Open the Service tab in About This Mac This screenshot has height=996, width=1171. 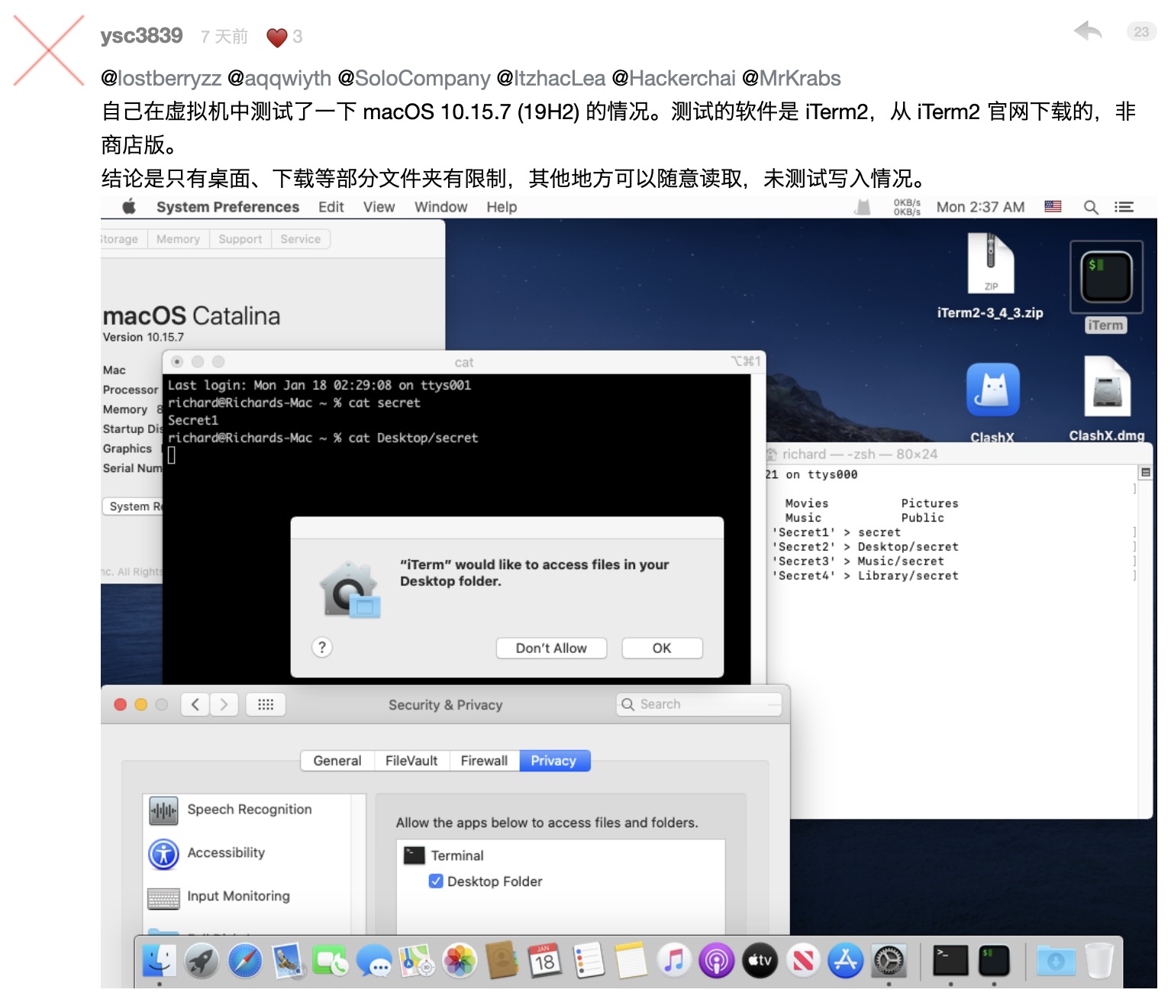pyautogui.click(x=300, y=239)
